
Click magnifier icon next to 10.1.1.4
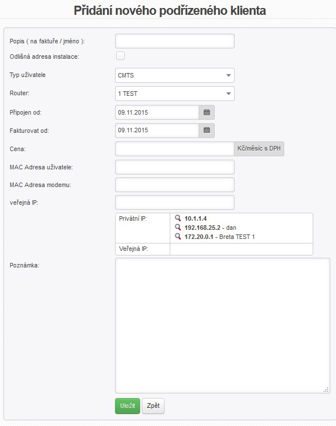pos(178,218)
